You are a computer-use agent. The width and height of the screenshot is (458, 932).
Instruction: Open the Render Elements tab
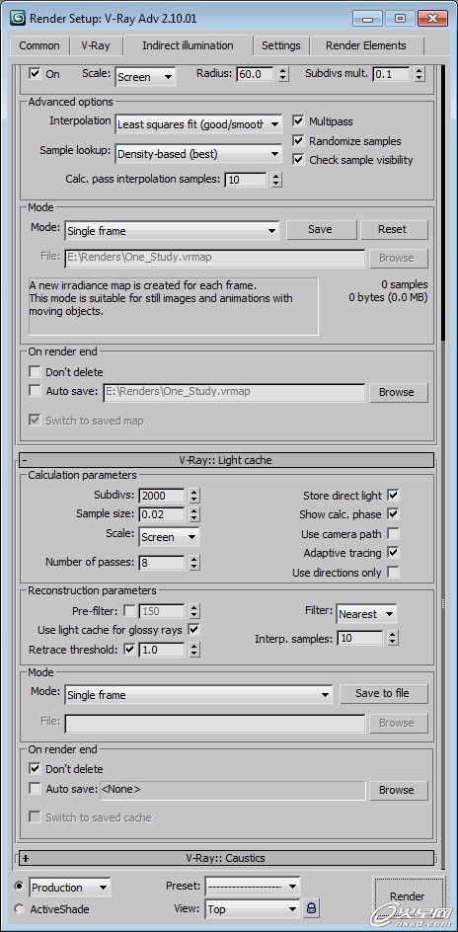click(x=366, y=45)
